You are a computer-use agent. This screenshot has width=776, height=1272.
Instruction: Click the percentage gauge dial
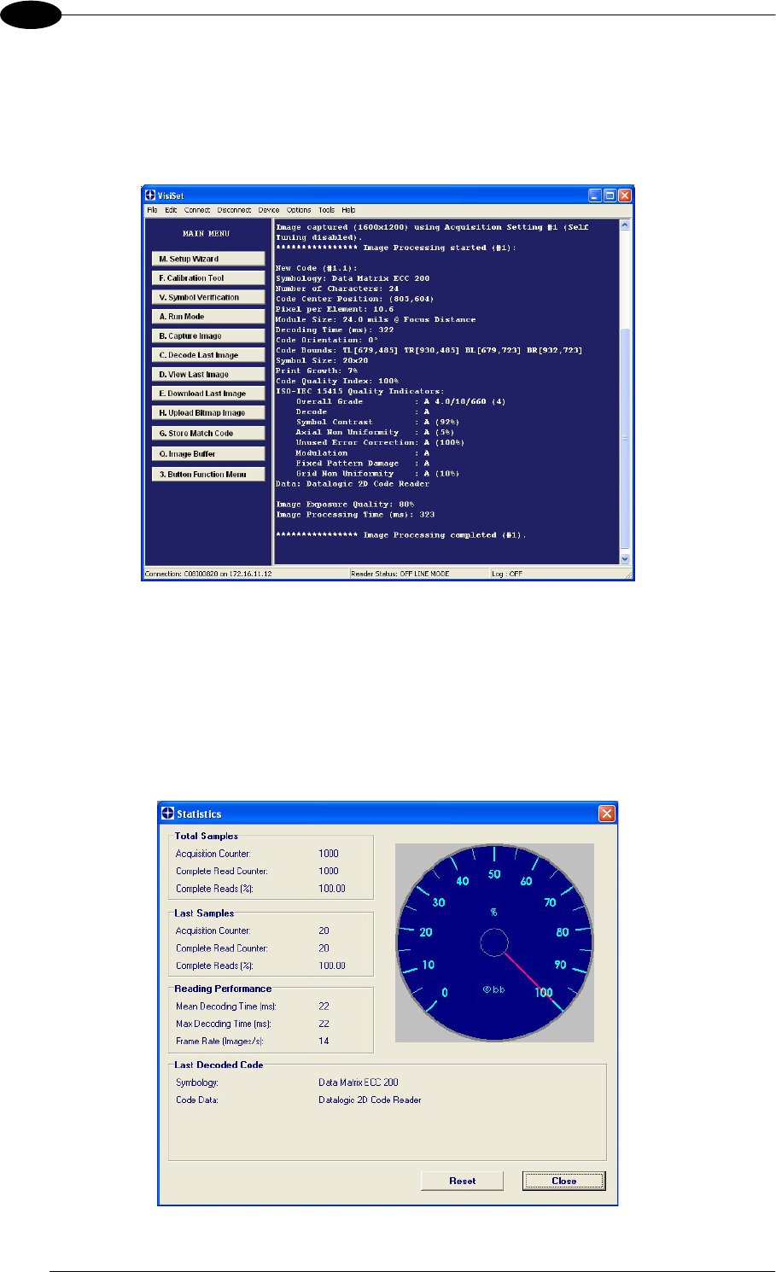tap(494, 943)
